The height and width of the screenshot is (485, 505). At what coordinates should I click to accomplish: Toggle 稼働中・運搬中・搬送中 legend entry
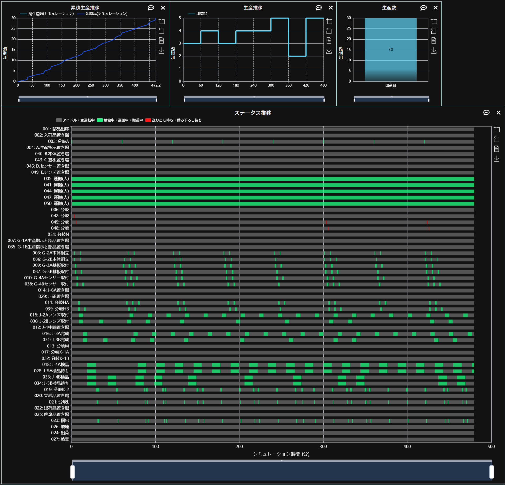120,120
